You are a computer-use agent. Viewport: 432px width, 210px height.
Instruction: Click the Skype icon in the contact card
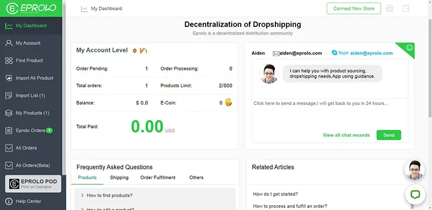pos(334,53)
